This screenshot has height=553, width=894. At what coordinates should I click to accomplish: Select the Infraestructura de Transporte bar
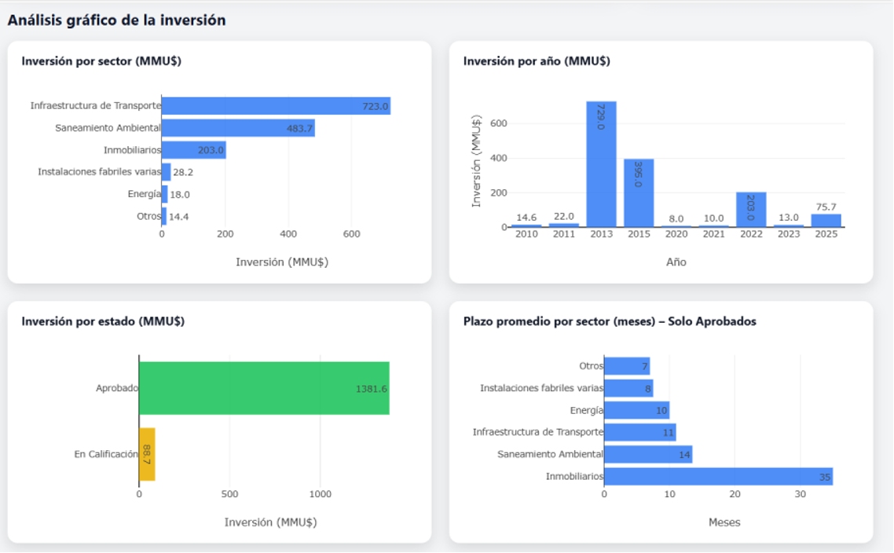tap(275, 104)
